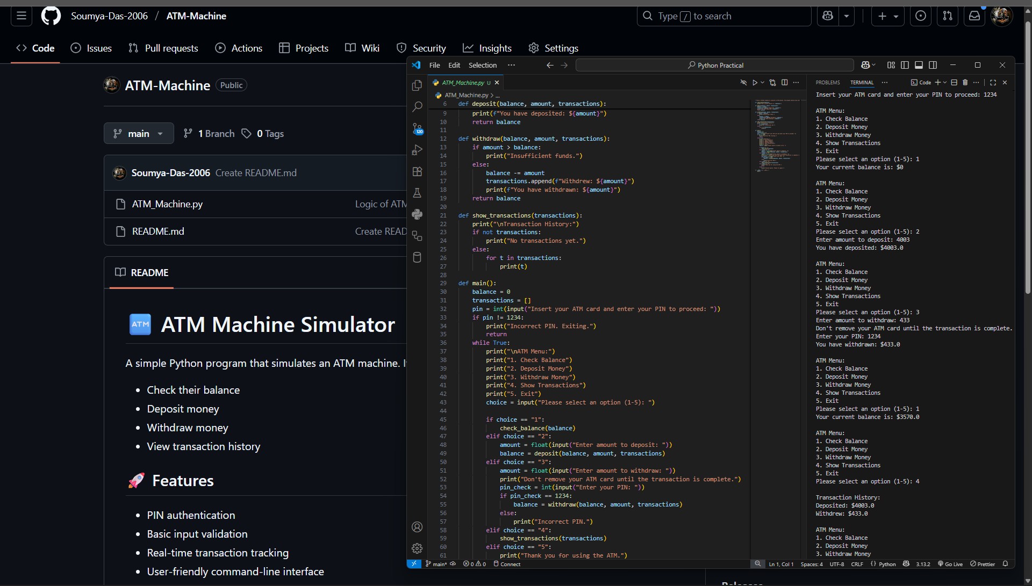Open Run and Debug view in VS Code
Viewport: 1032px width, 586px height.
coord(417,150)
